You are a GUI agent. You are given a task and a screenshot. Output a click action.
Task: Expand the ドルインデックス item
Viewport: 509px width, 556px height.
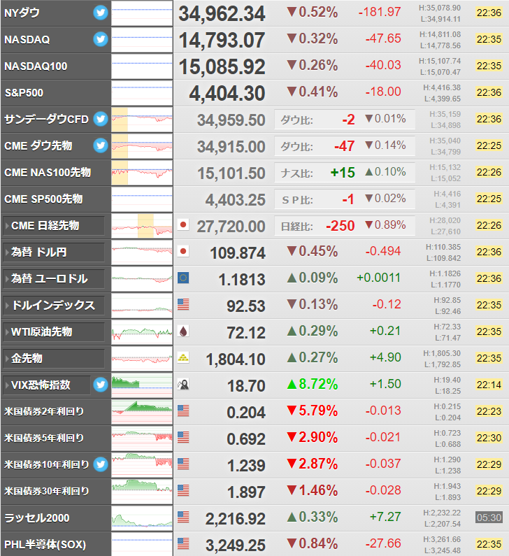tap(54, 306)
